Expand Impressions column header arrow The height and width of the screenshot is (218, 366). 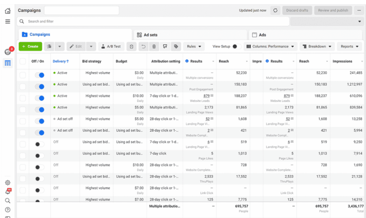tap(362, 61)
